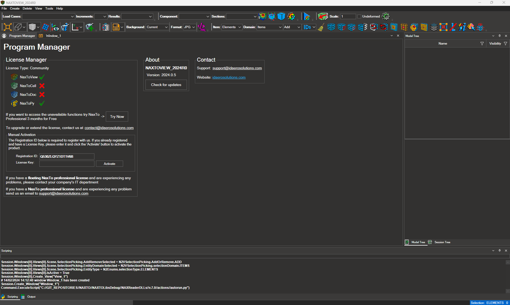510x305 pixels.
Task: Click the blue mesh grid icon
Action: [45, 27]
